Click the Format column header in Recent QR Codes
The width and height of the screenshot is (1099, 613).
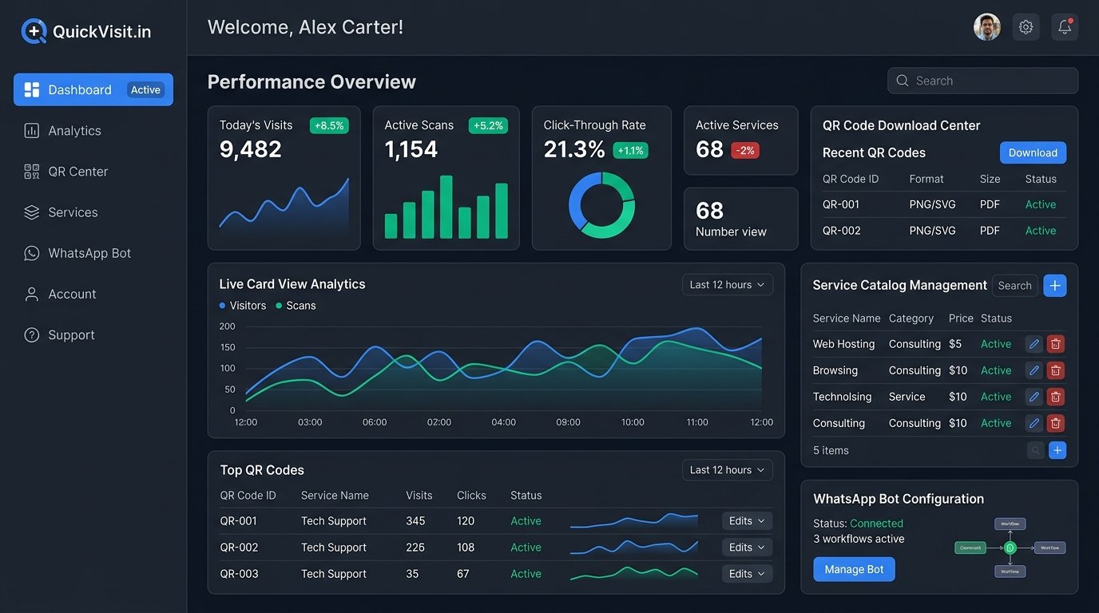point(926,180)
